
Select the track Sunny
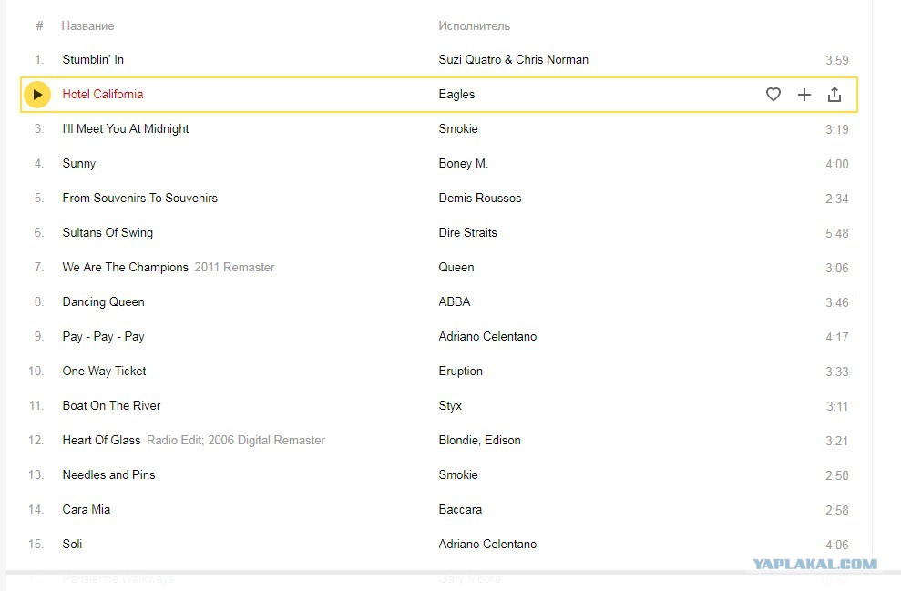tap(78, 164)
